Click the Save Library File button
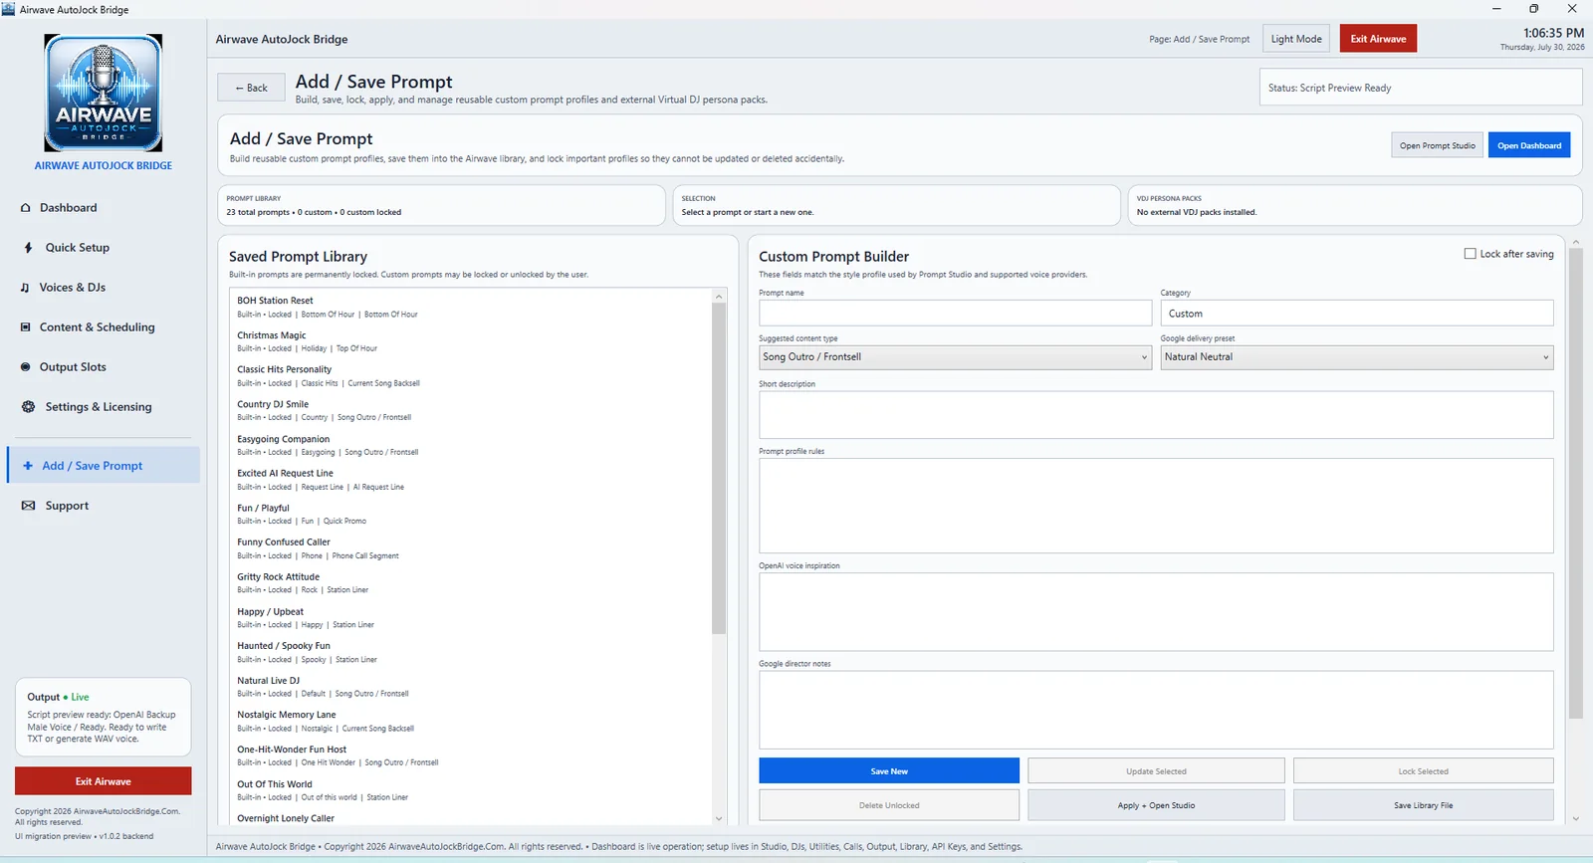This screenshot has height=863, width=1593. 1423,805
